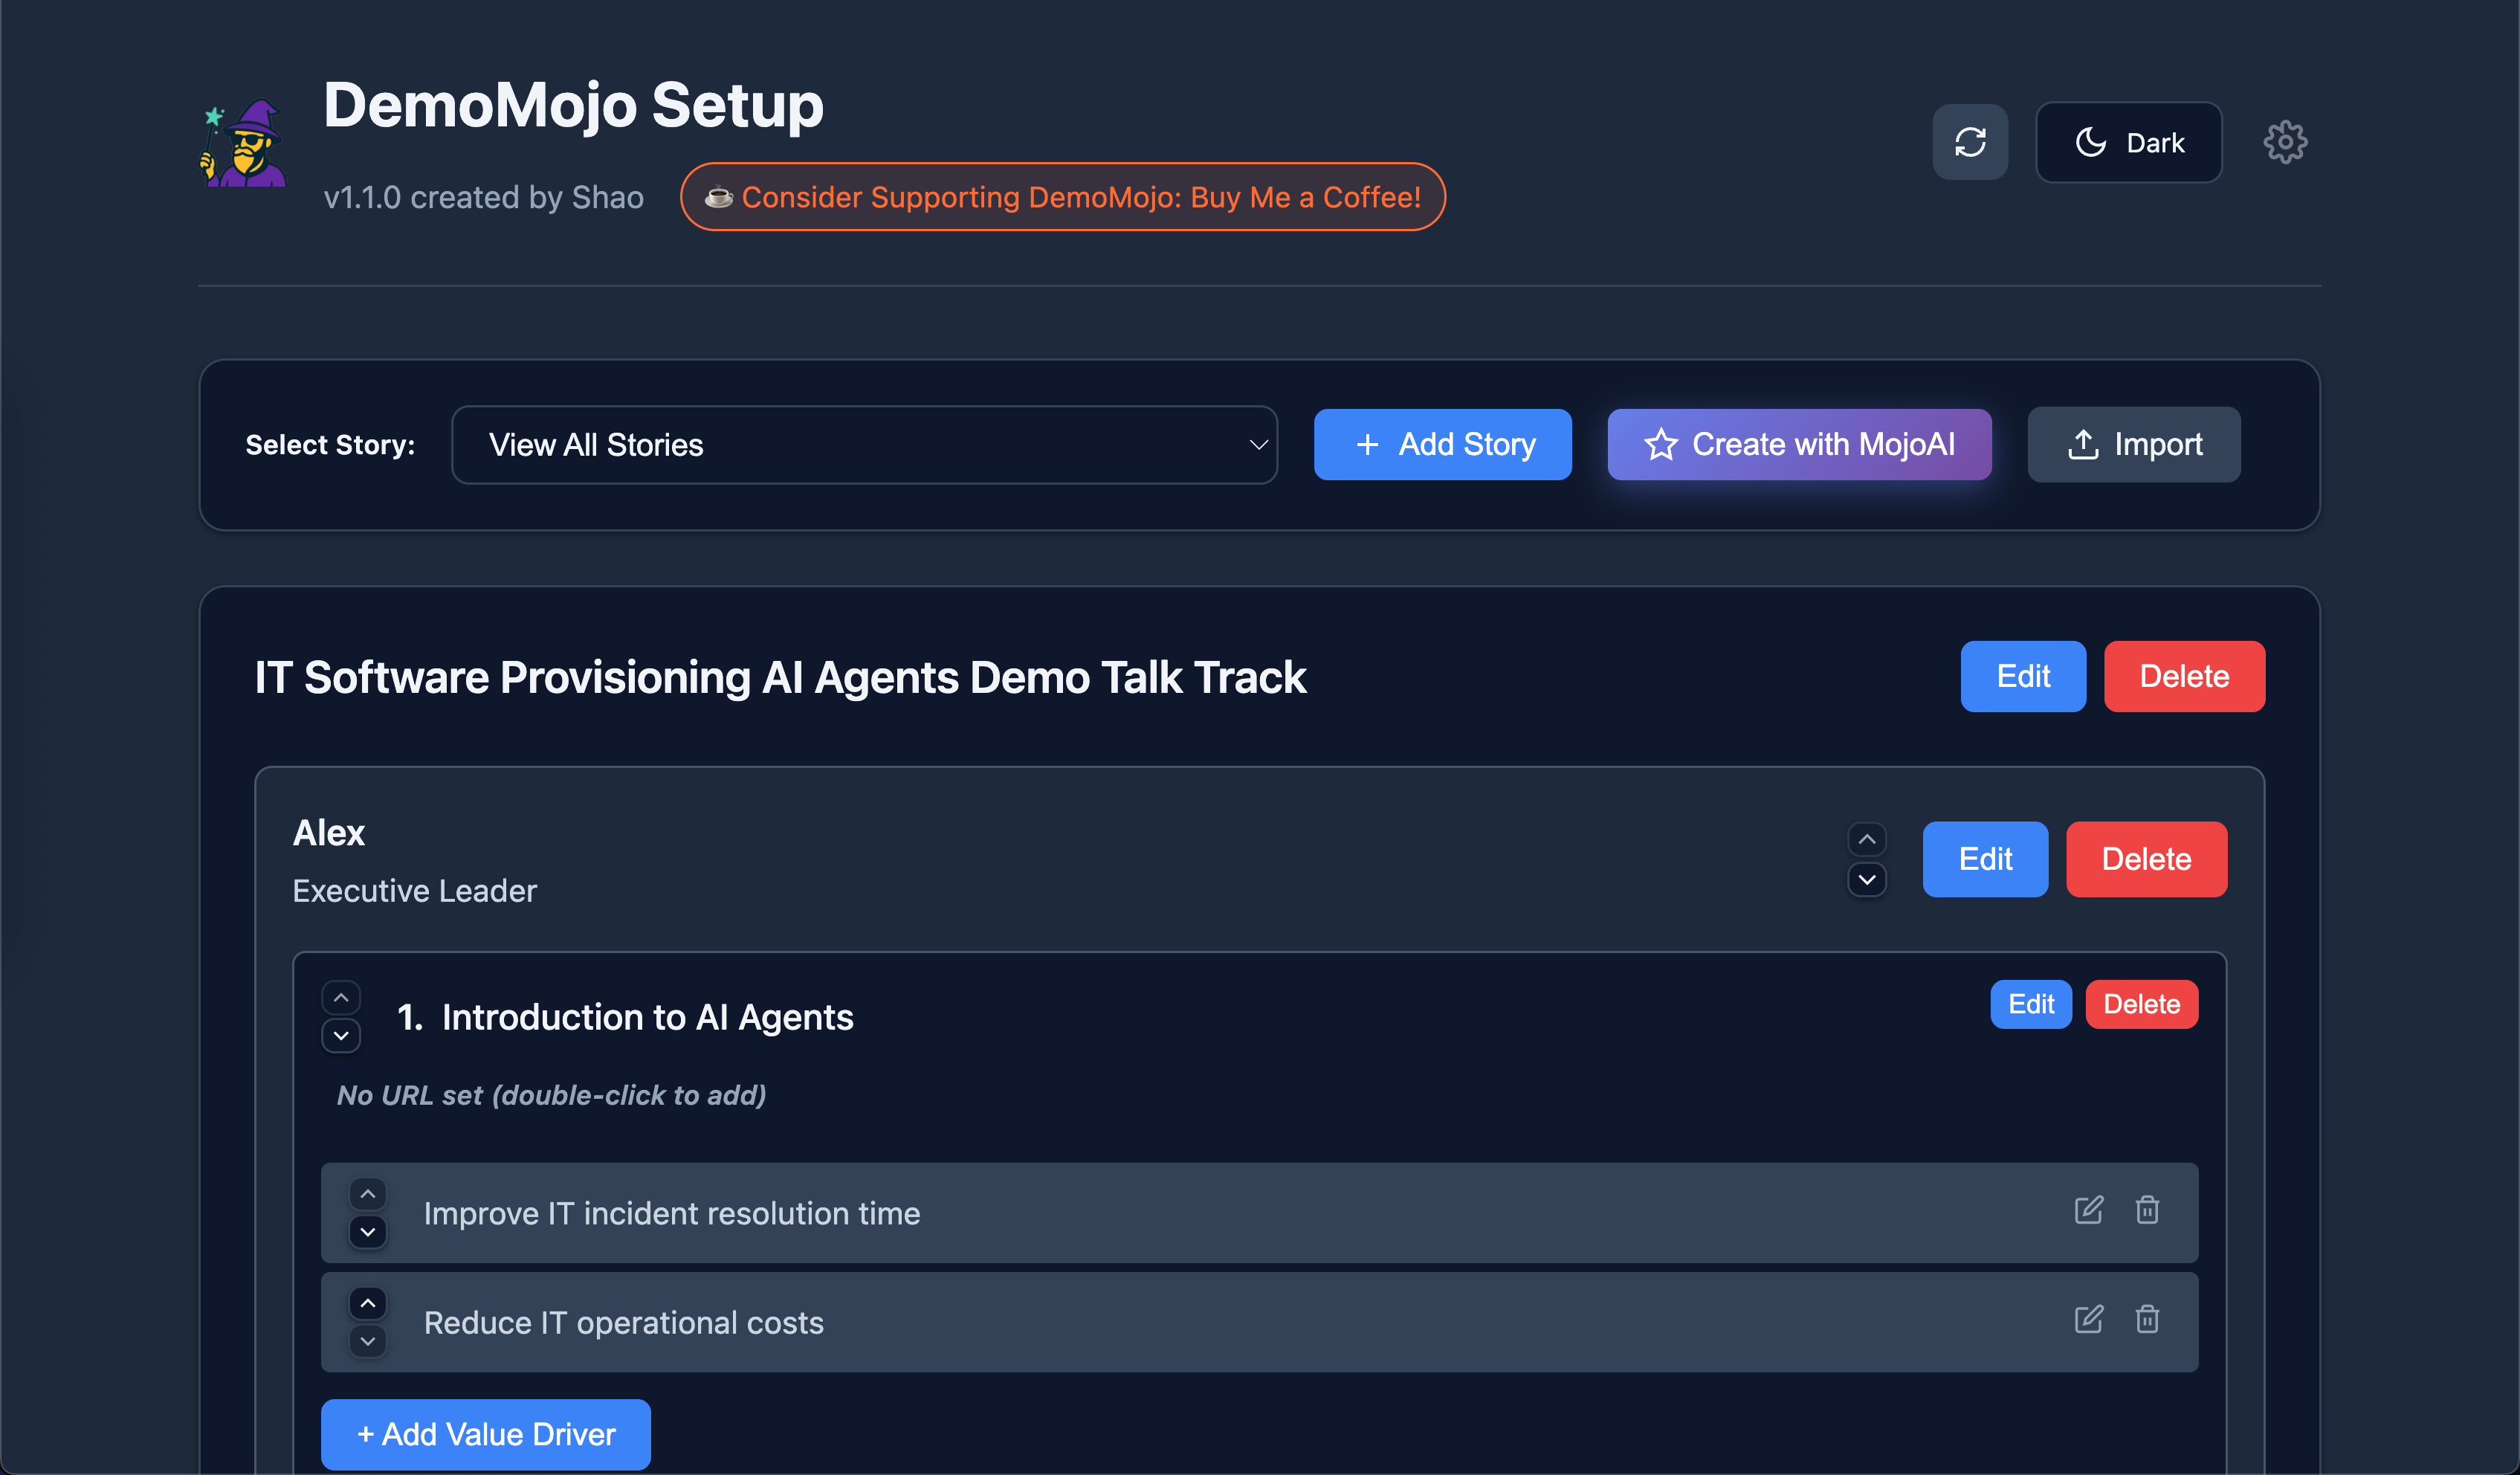This screenshot has width=2520, height=1475.
Task: Click the trash icon beside Improve IT incident resolution time
Action: coord(2147,1210)
